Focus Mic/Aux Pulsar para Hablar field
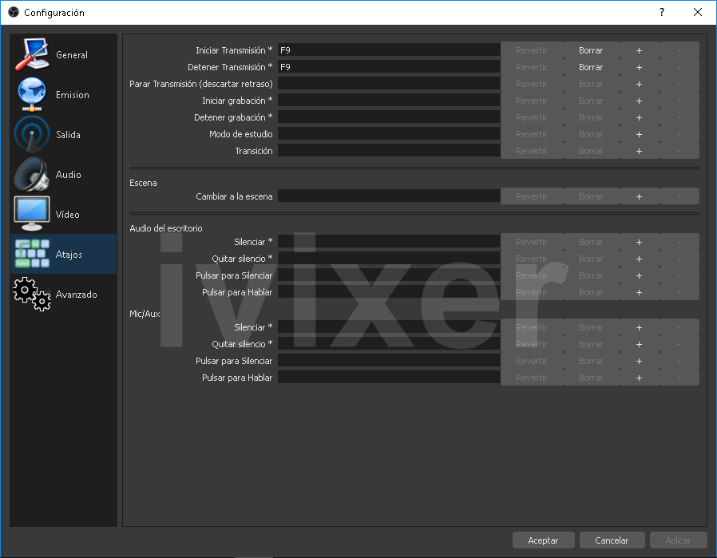Screen dimensions: 717x558 [389, 378]
